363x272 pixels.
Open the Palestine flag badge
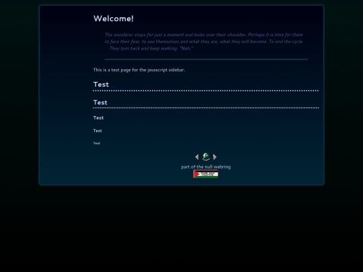coord(206,174)
